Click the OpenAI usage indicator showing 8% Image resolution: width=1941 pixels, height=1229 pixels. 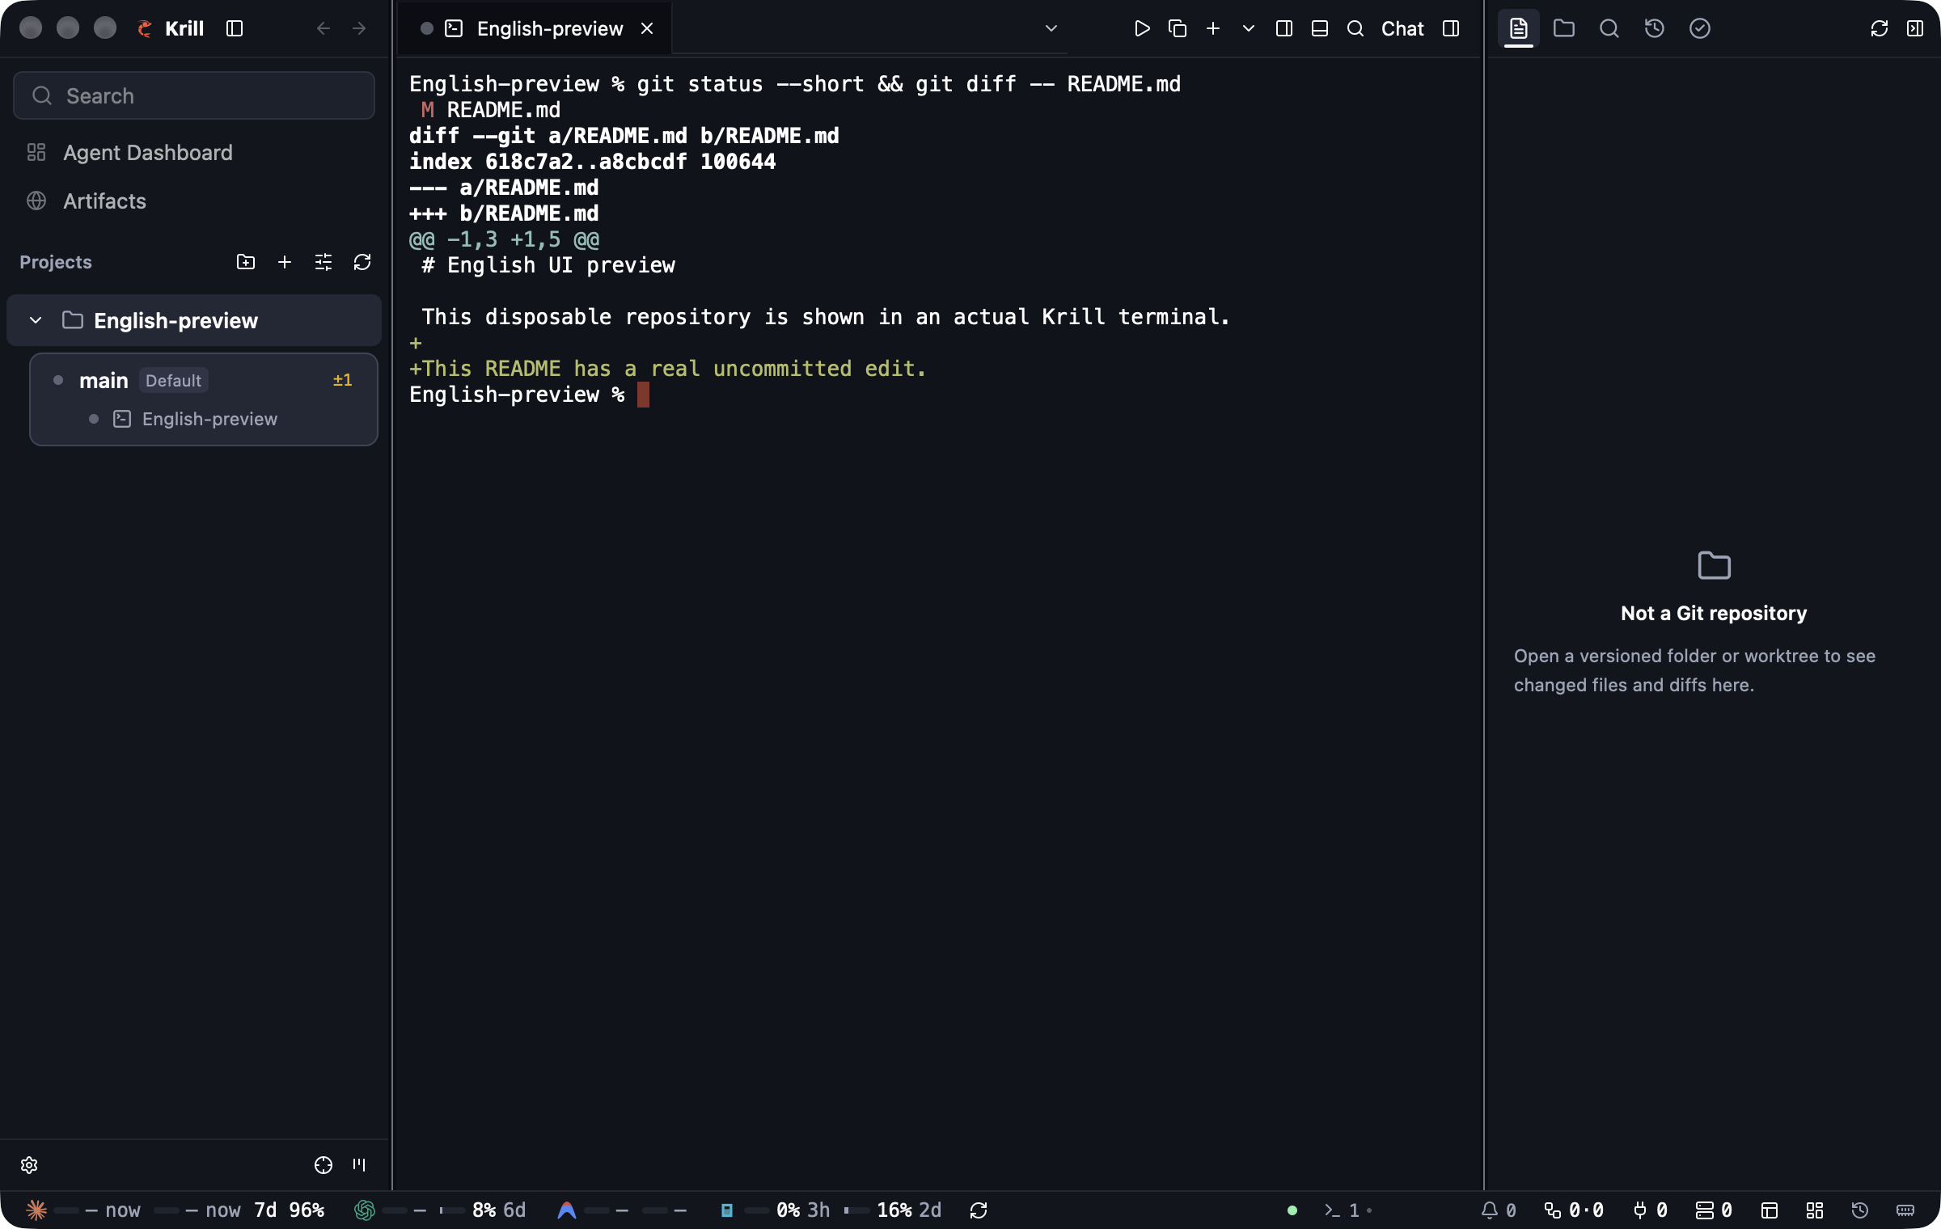(441, 1210)
